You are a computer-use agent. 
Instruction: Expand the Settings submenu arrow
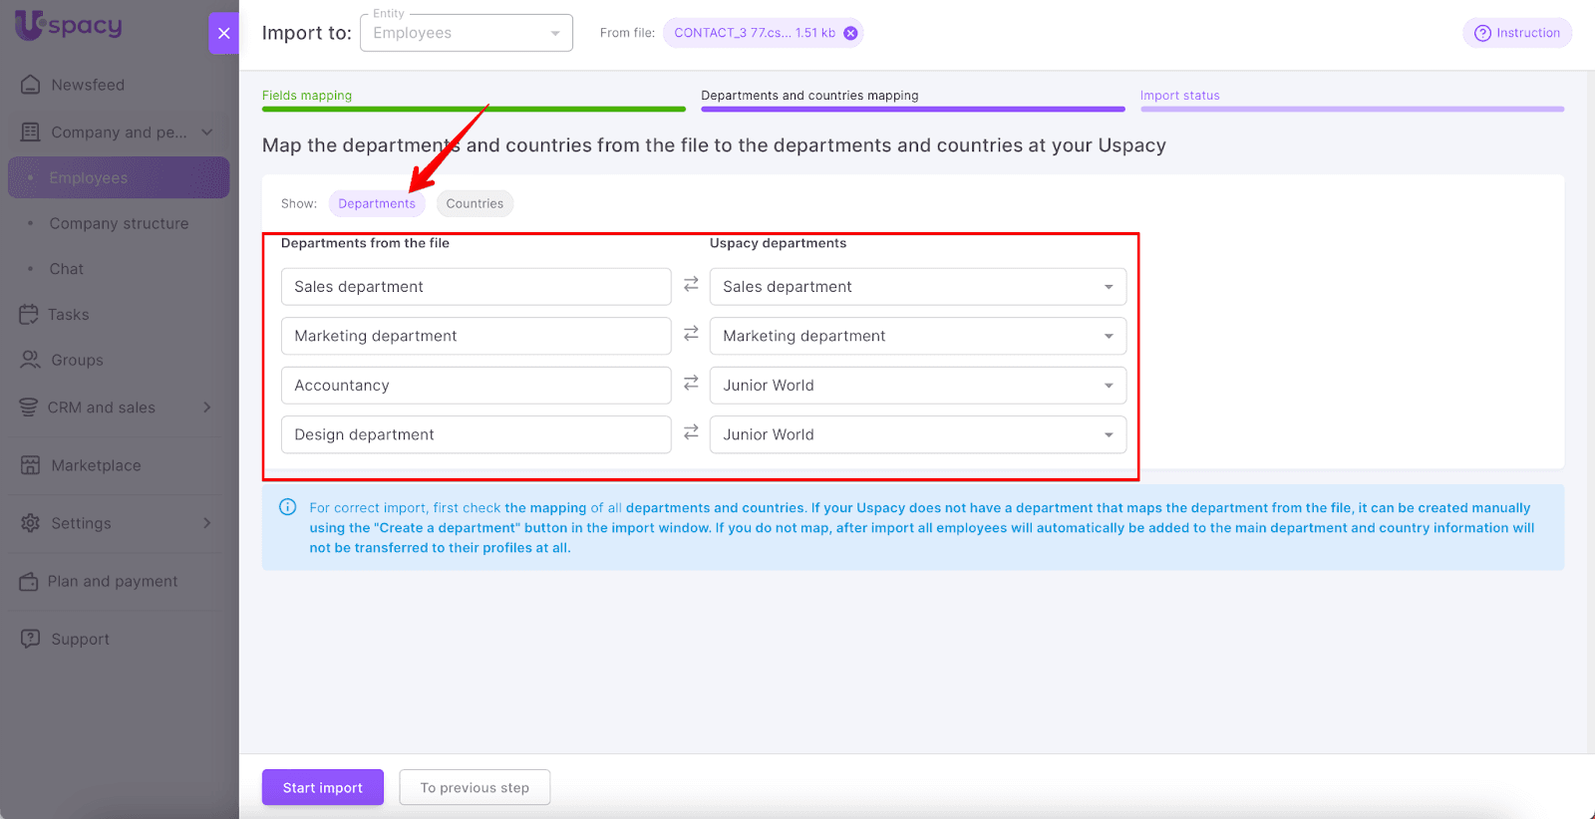coord(207,523)
